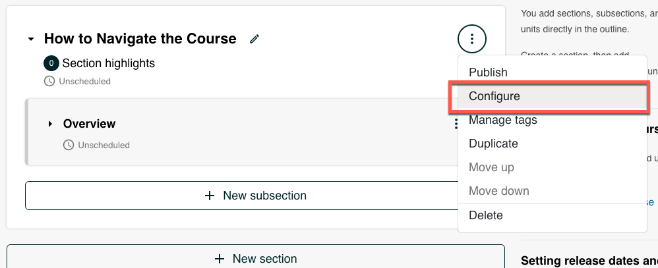The width and height of the screenshot is (658, 268).
Task: Click the How to Navigate the Course title
Action: coord(140,39)
